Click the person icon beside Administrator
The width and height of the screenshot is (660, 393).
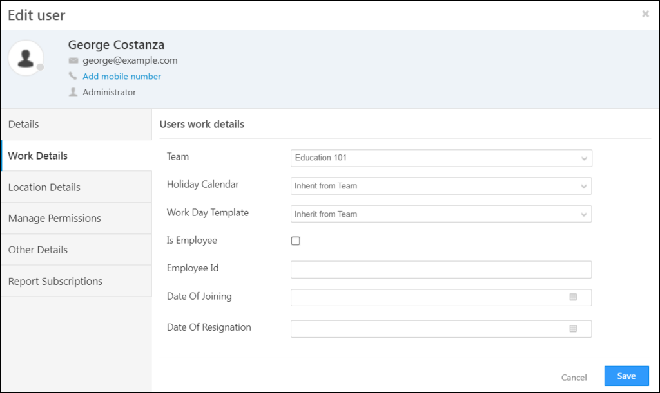click(x=73, y=91)
